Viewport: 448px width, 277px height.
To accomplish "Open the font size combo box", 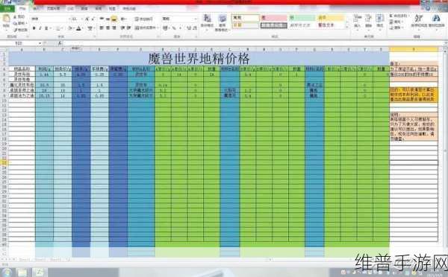I will coord(77,19).
